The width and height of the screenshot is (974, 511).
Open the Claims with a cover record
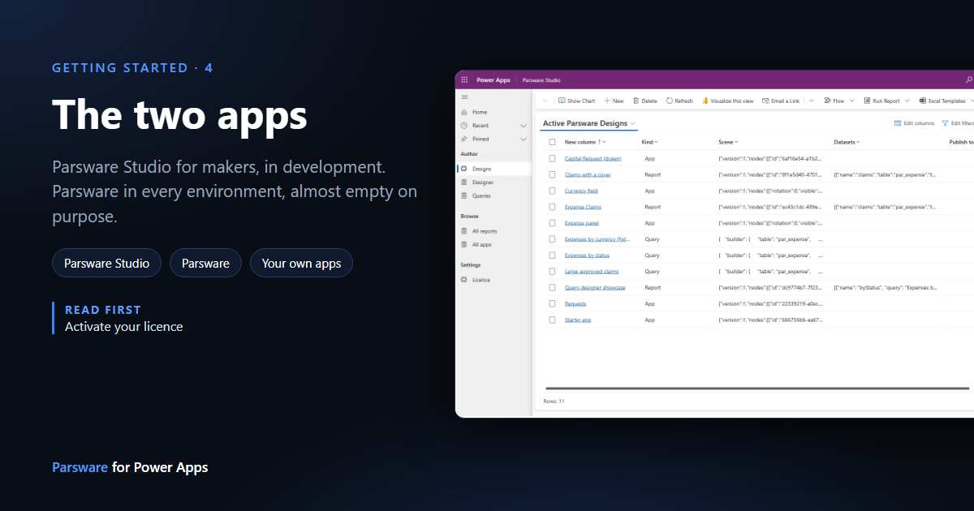(x=588, y=174)
